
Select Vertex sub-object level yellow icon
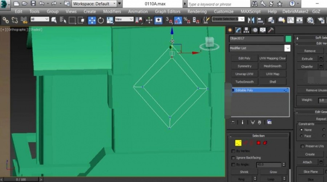click(238, 143)
